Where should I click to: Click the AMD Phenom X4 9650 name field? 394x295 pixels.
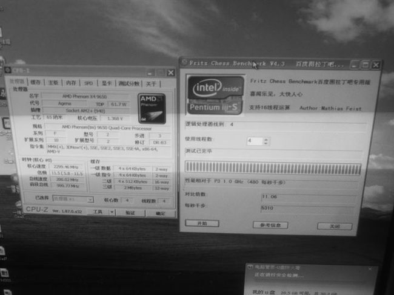(85, 97)
